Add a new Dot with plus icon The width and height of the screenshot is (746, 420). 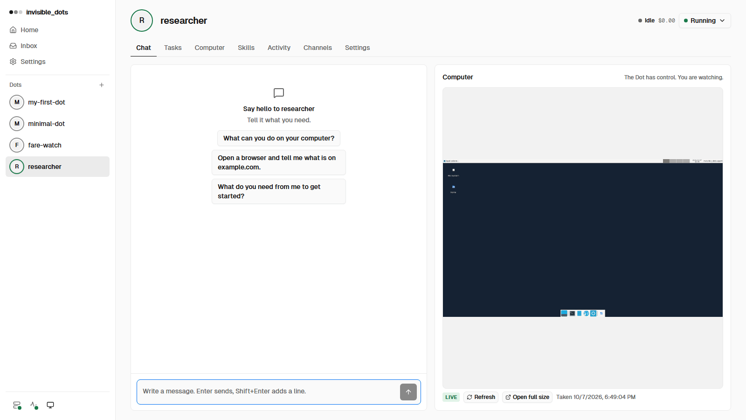tap(102, 85)
